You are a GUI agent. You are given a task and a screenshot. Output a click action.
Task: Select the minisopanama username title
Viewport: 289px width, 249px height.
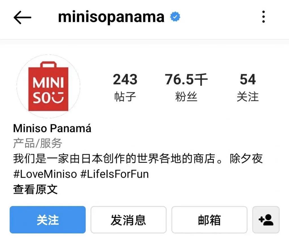coord(111,17)
